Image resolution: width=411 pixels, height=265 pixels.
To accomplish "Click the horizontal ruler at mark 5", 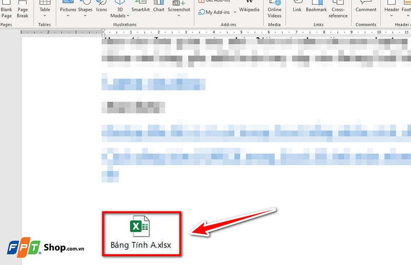I will tap(241, 32).
